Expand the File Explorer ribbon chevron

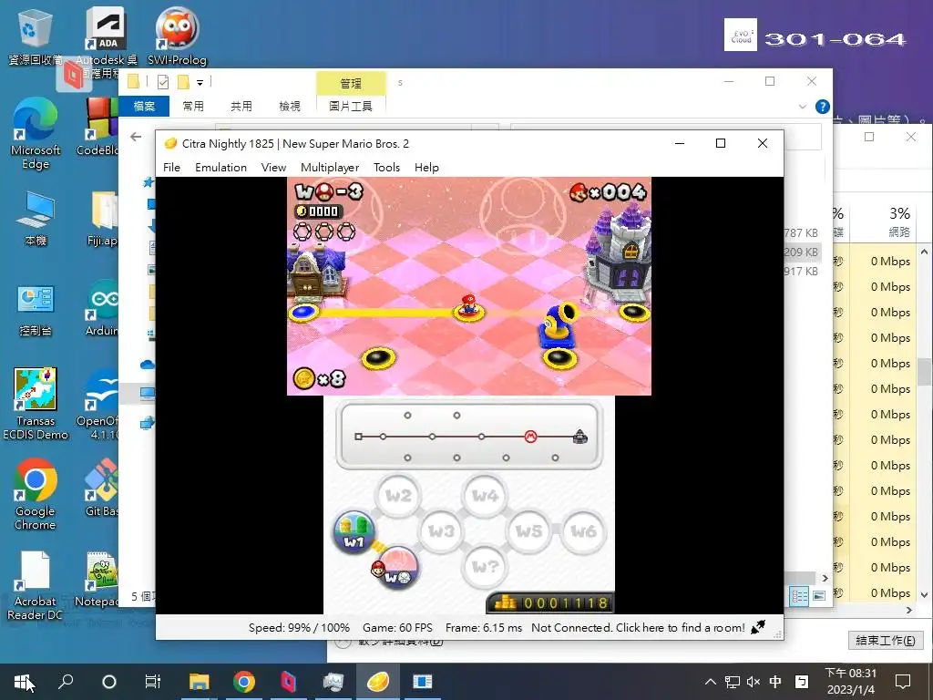pyautogui.click(x=802, y=107)
